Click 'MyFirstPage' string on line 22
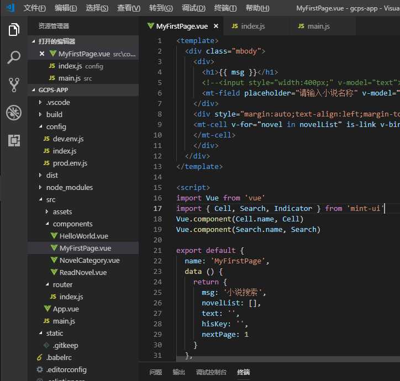400x381 pixels. click(x=238, y=261)
